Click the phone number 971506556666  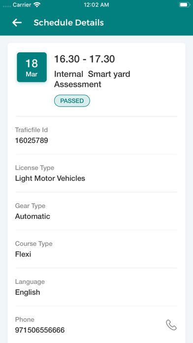40,330
